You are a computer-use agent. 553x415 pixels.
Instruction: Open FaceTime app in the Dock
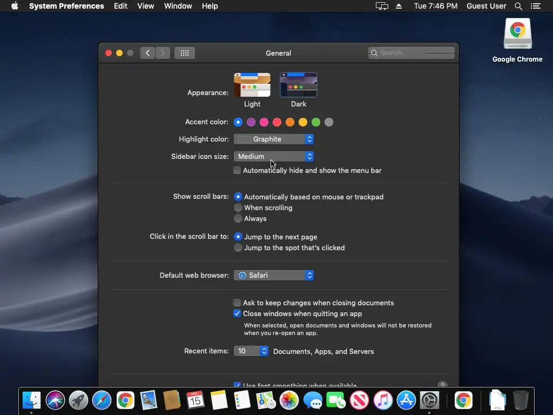coord(336,400)
